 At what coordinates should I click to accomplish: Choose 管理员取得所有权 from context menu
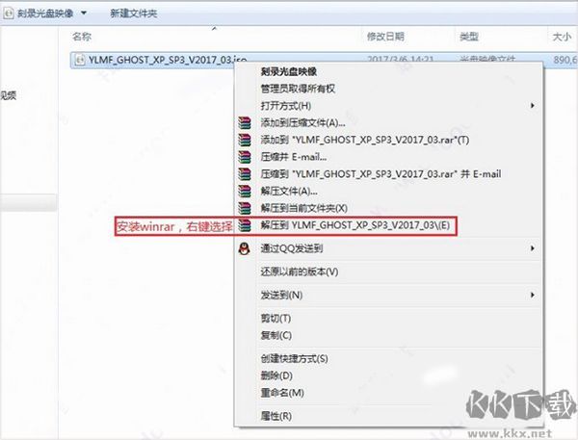pos(298,89)
